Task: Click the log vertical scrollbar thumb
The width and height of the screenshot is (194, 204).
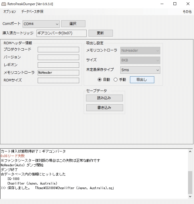Action: click(190, 182)
